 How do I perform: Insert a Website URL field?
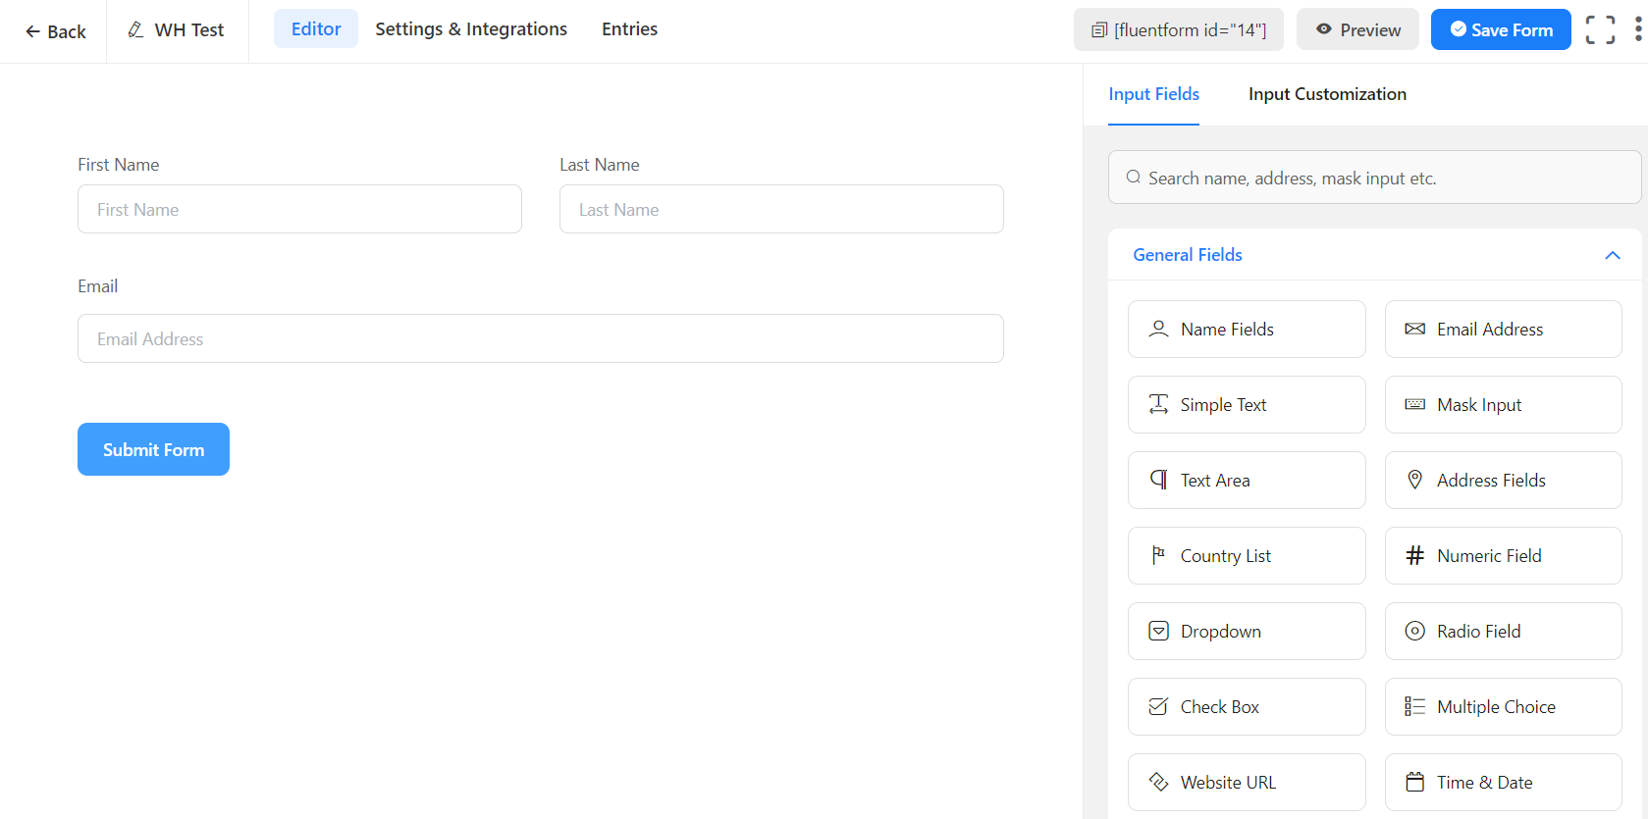[x=1246, y=783]
